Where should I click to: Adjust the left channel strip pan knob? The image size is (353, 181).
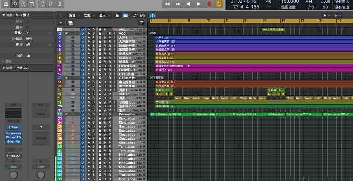(13, 174)
